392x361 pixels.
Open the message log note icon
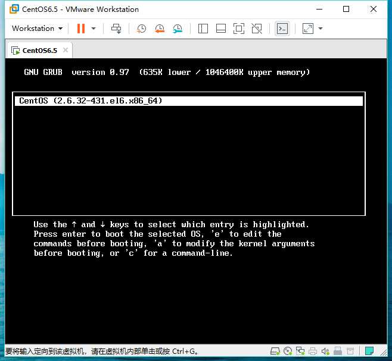click(369, 351)
